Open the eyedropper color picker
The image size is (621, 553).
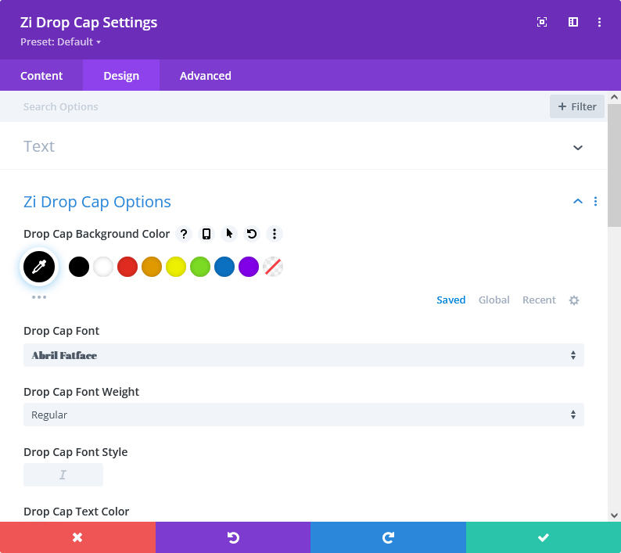(39, 267)
